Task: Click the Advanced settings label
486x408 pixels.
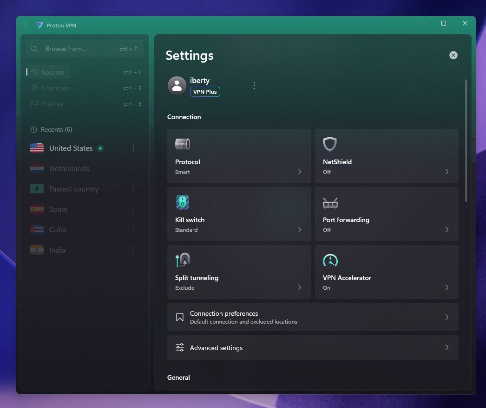Action: click(x=216, y=348)
